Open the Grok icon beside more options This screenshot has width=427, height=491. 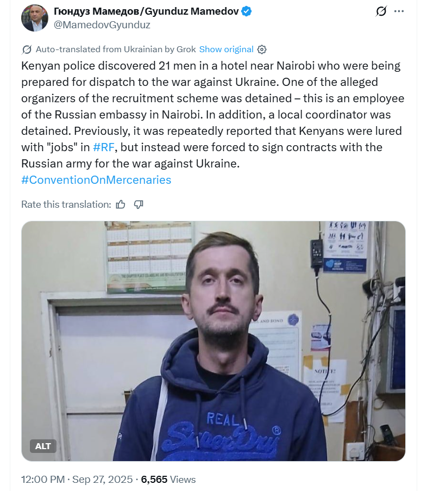381,11
